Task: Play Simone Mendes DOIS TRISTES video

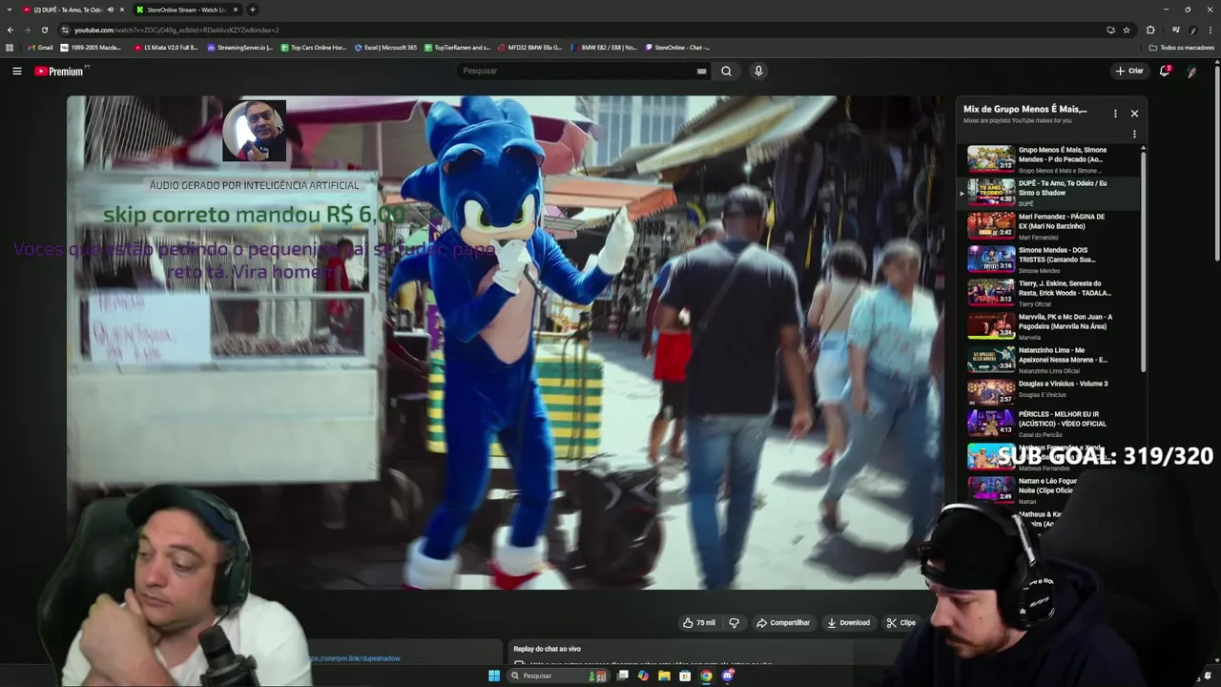Action: pos(1049,260)
